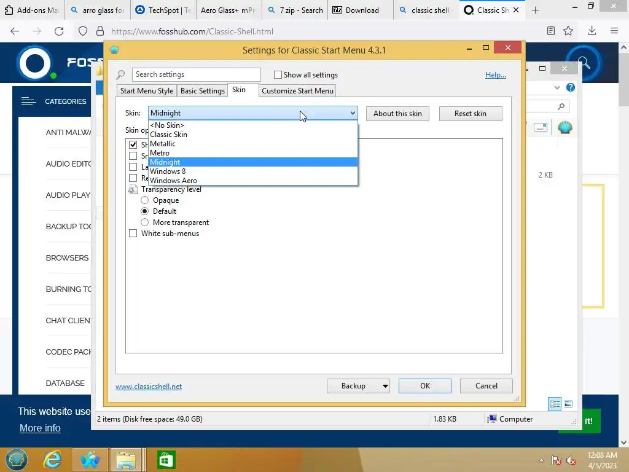Open the Help... link
Viewport: 629px width, 472px height.
[x=496, y=74]
